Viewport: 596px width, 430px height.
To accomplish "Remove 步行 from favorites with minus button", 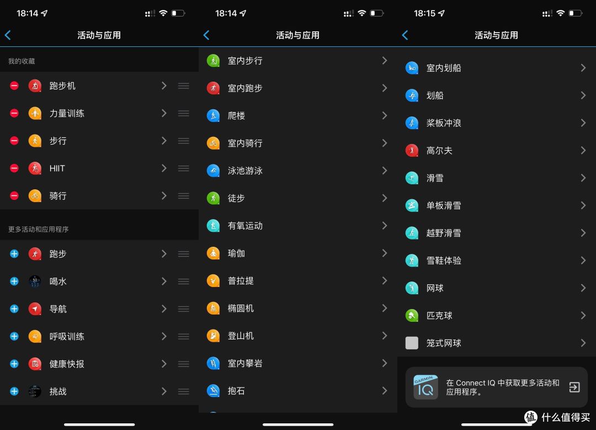I will (x=14, y=141).
